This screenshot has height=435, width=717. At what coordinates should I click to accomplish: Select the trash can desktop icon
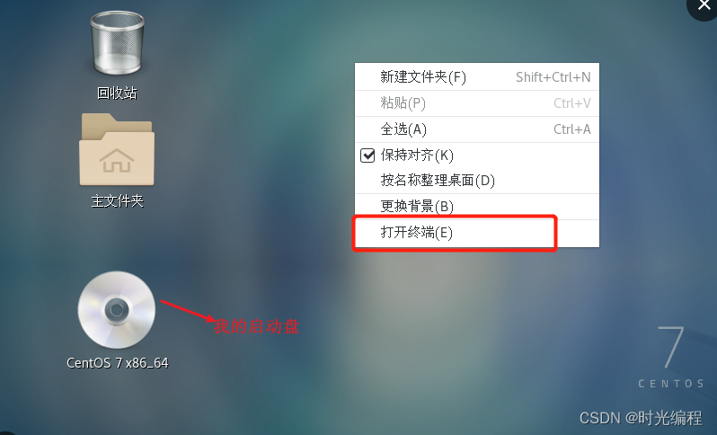pos(117,43)
